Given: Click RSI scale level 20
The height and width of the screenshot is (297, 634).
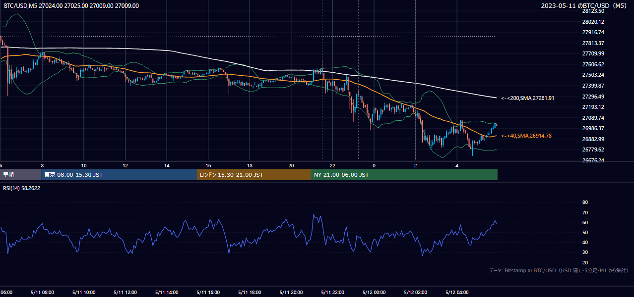Looking at the screenshot, I should [x=585, y=262].
